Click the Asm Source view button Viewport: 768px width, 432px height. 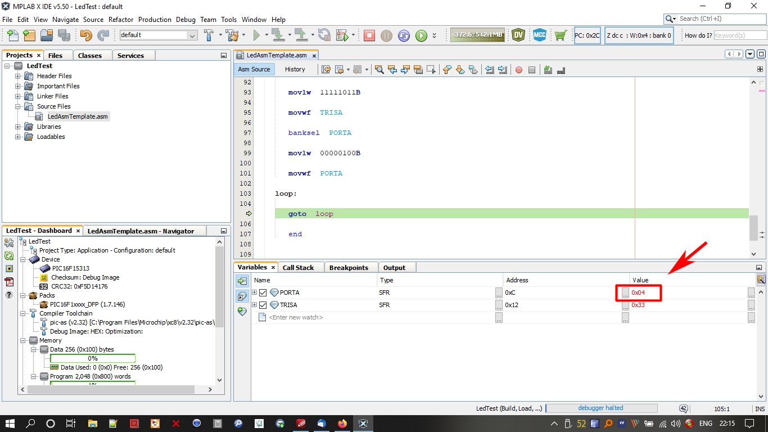pos(254,69)
